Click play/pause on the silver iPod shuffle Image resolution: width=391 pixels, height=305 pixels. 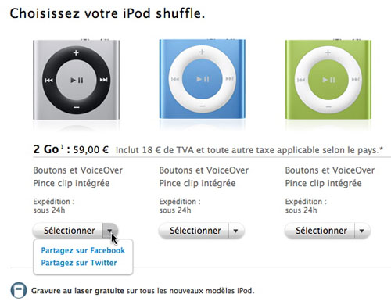tap(77, 80)
